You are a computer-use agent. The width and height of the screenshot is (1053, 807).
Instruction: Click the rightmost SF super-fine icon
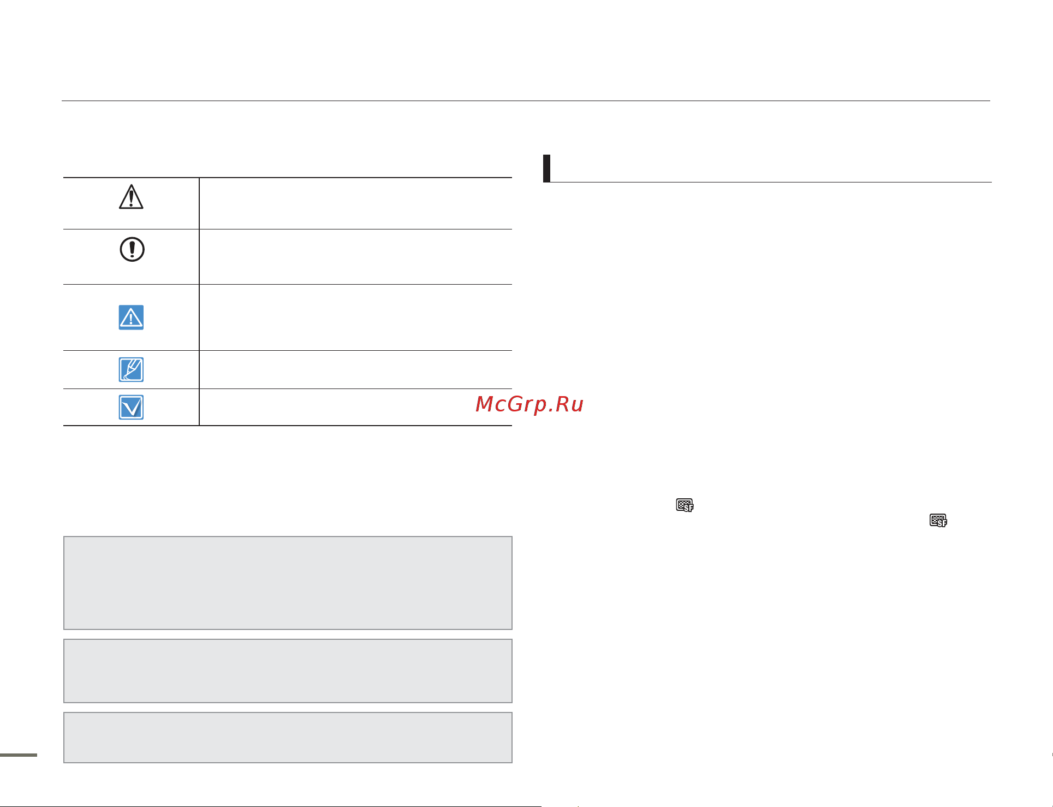click(938, 520)
